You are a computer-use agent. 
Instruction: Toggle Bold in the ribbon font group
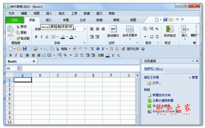[36, 37]
